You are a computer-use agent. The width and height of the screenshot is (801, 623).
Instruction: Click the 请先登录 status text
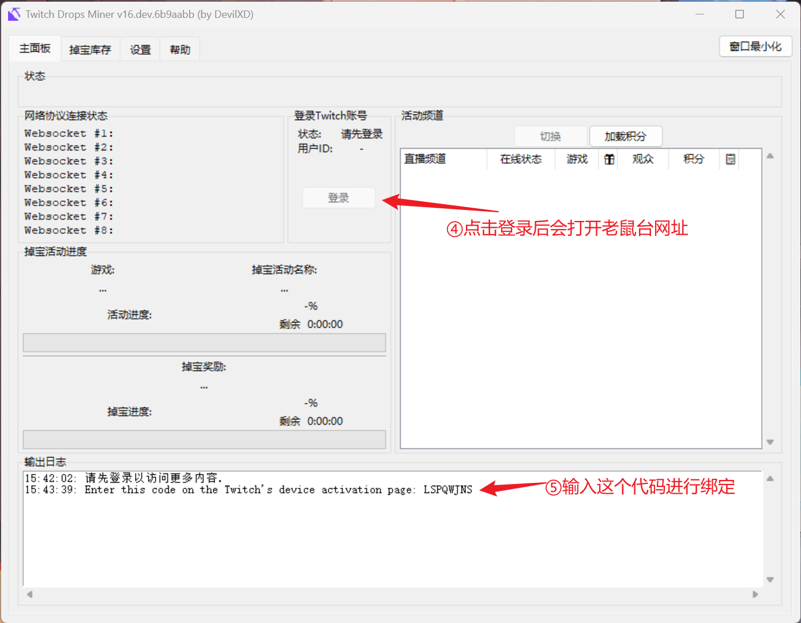point(362,134)
